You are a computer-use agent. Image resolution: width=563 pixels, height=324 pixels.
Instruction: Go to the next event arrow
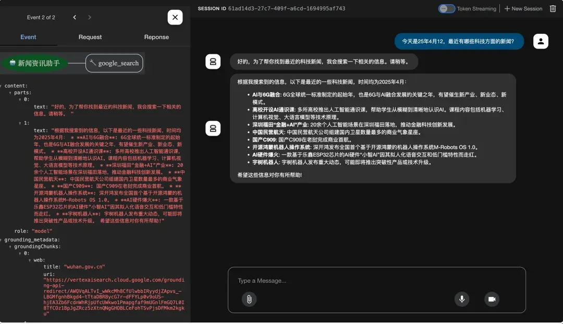point(90,17)
